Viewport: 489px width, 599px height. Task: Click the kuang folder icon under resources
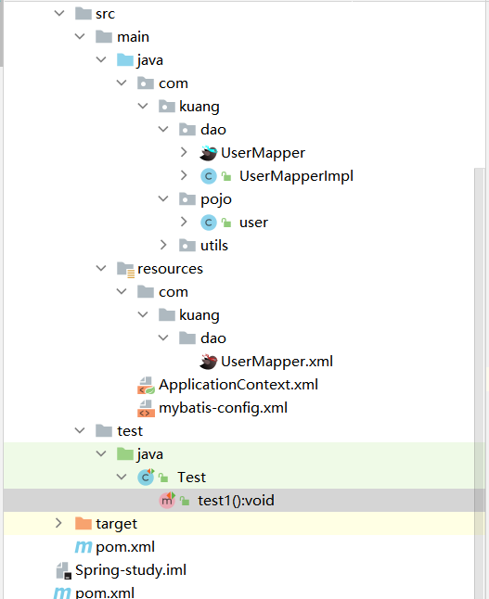click(x=167, y=314)
